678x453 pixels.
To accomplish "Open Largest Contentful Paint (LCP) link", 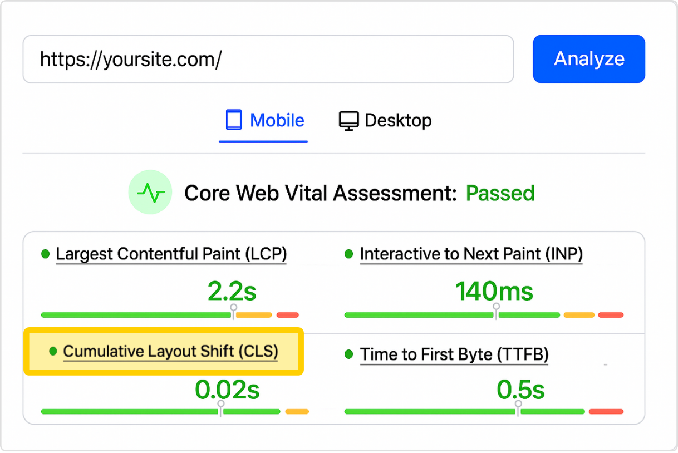I will 171,254.
